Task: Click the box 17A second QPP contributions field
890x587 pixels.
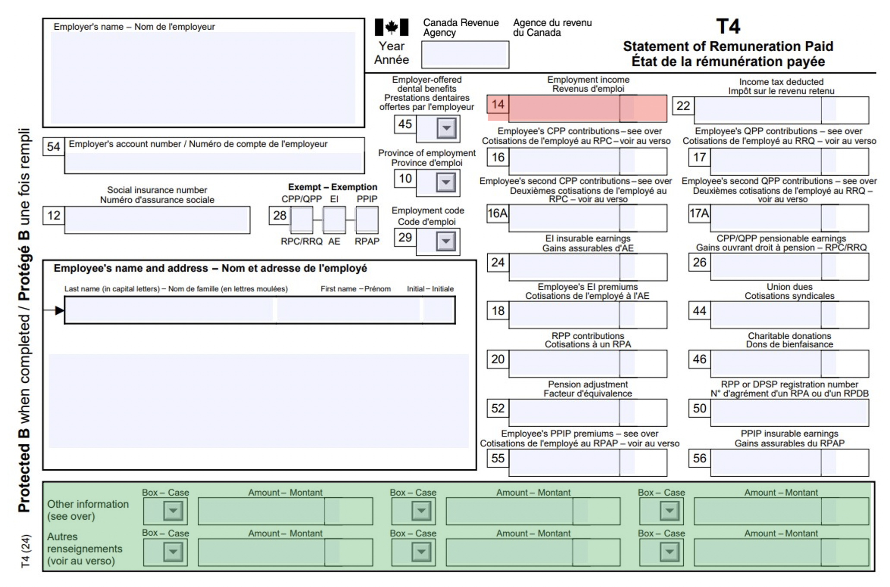Action: [x=789, y=218]
